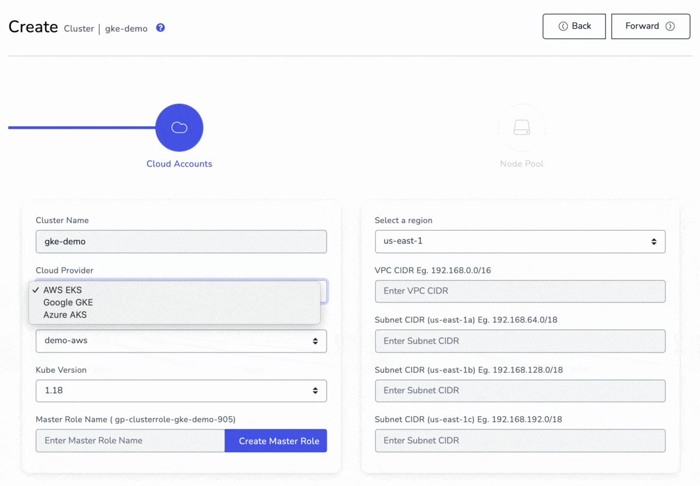Open the demo-aws account dropdown
The image size is (700, 486).
point(181,341)
